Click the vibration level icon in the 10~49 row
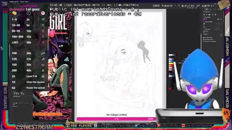This screenshot has height=130, width=232. click(43, 25)
